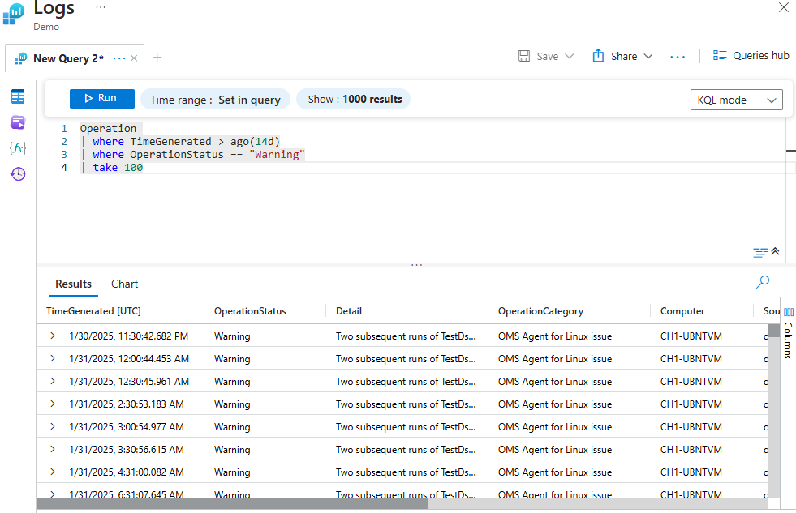Close the New Query 2 tab
The image size is (796, 513).
coord(134,58)
